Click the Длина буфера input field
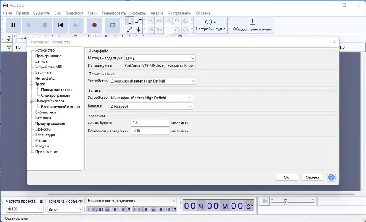The image size is (366, 222). [x=150, y=123]
